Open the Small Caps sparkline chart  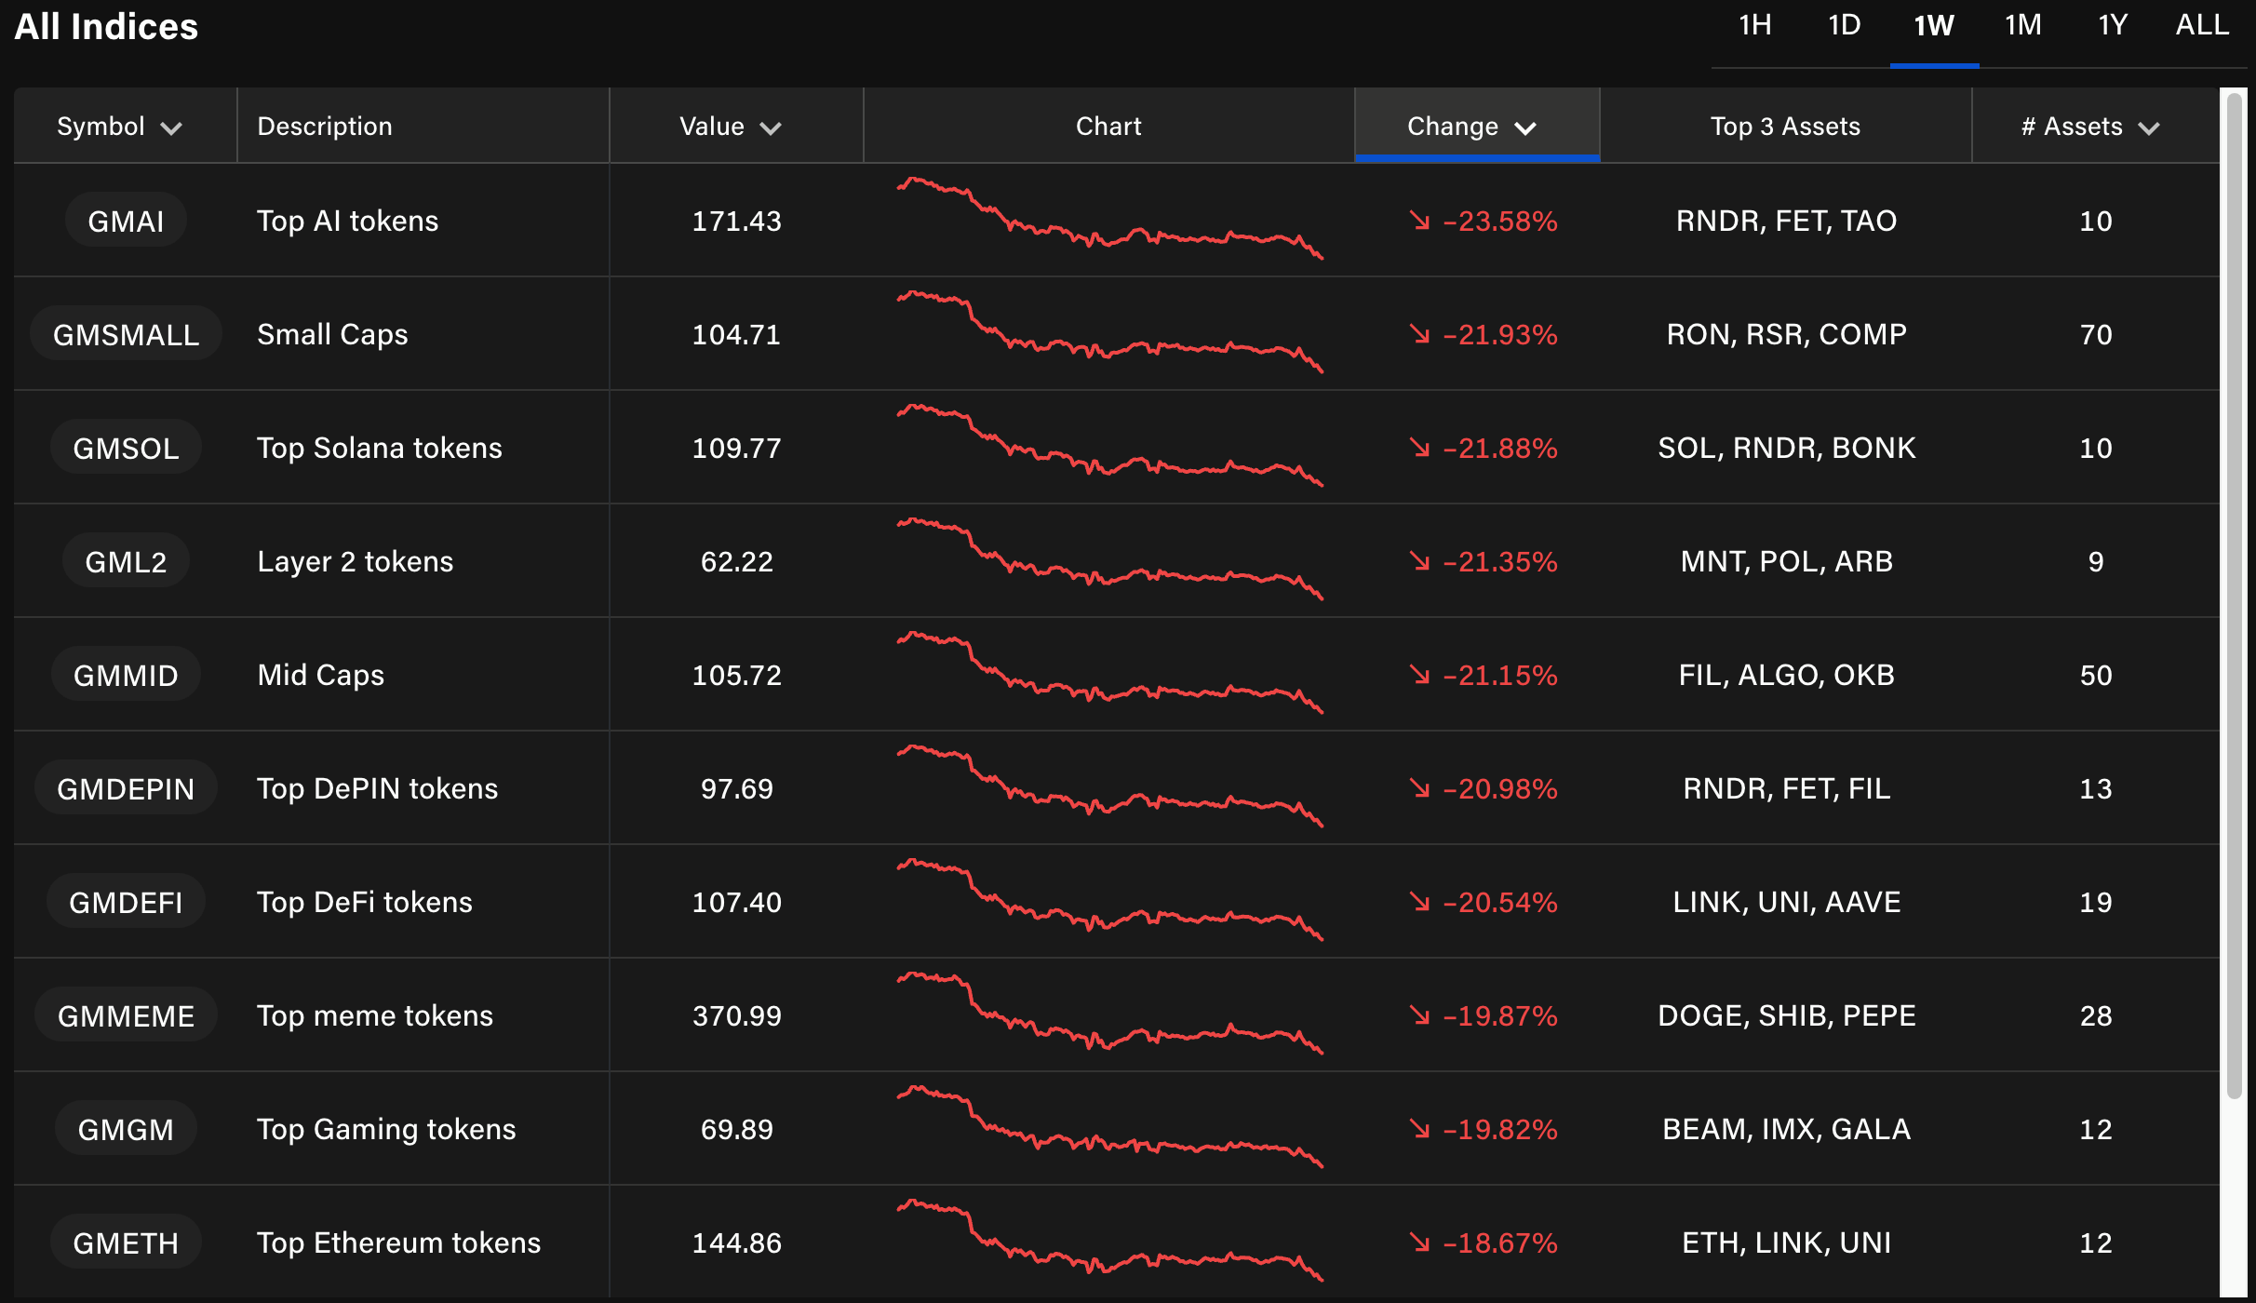[1108, 333]
